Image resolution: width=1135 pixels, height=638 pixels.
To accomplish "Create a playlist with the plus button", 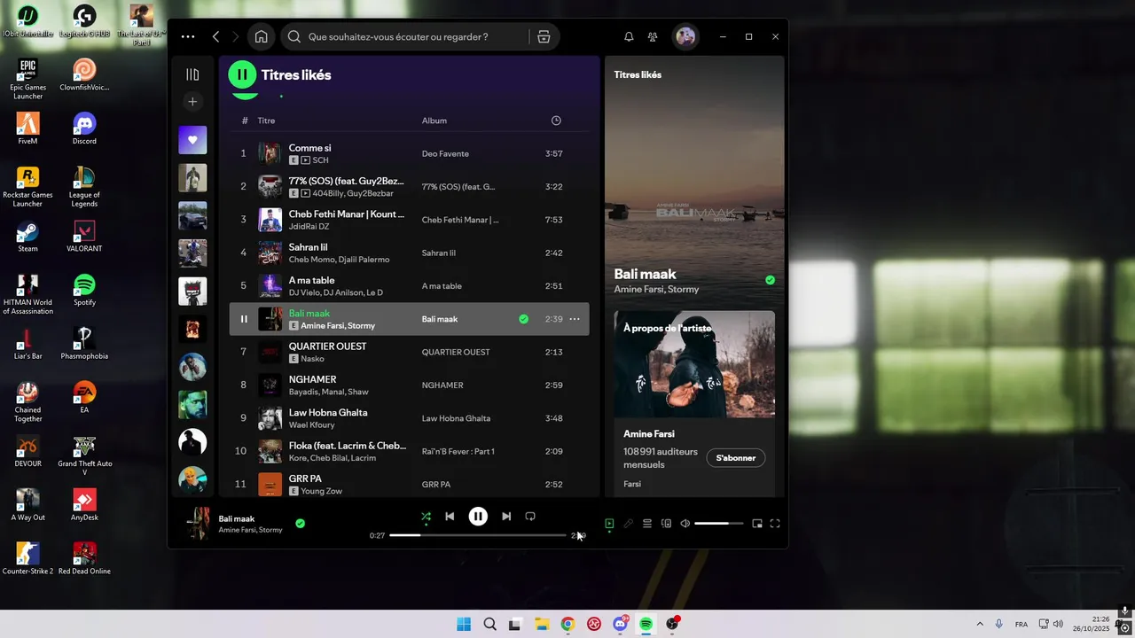I will (192, 102).
